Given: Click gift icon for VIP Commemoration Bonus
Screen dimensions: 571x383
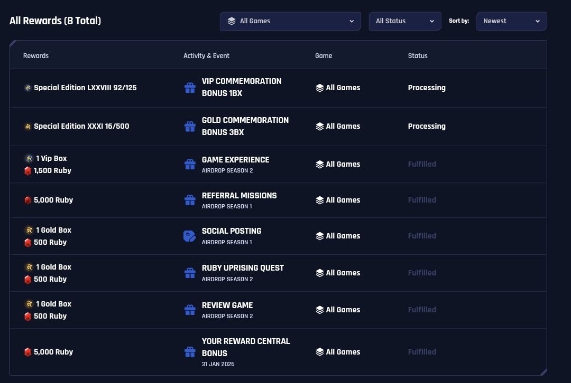Looking at the screenshot, I should point(190,88).
